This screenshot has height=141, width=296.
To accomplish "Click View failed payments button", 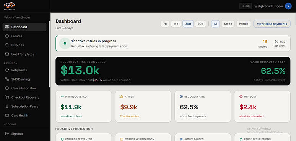I will 272,24.
